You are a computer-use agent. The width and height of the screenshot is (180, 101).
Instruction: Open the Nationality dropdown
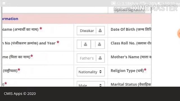pyautogui.click(x=91, y=72)
